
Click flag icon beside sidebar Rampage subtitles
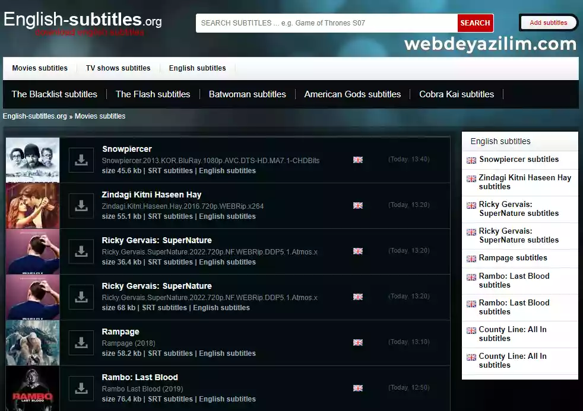click(471, 259)
